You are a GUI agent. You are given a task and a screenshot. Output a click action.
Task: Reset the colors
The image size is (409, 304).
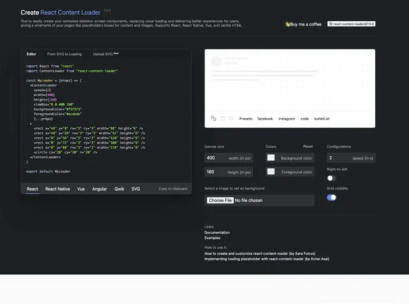[x=307, y=146]
